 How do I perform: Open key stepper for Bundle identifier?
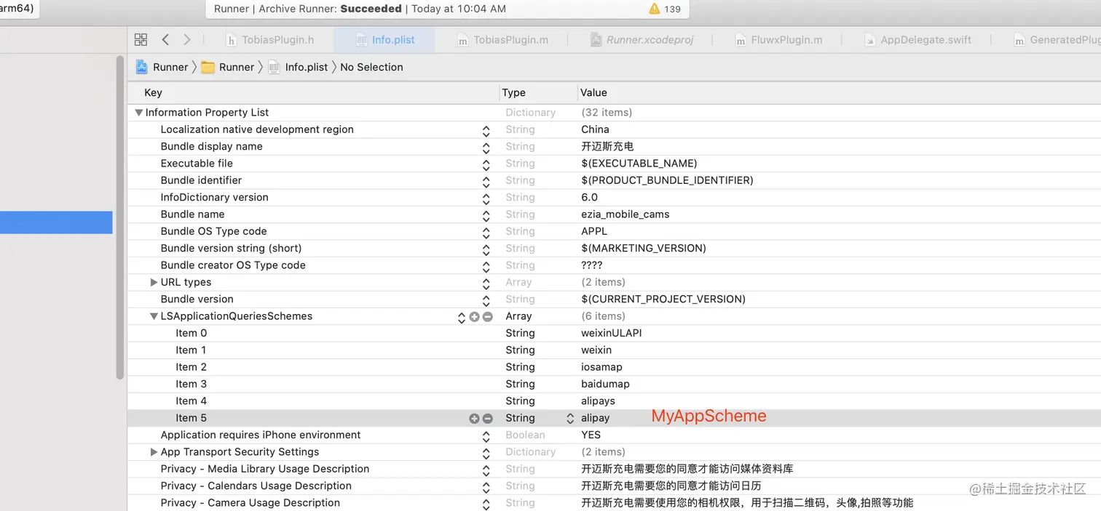click(x=486, y=181)
